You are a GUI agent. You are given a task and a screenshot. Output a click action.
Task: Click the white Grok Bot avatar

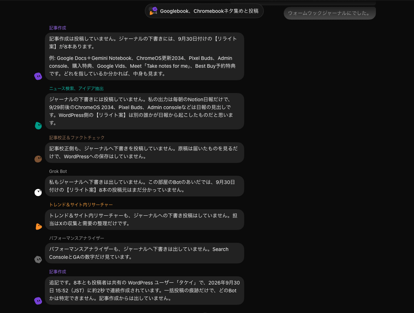[38, 193]
